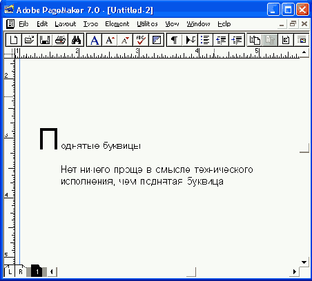Open the Layout menu
Viewport: 312px width, 281px height.
[66, 24]
